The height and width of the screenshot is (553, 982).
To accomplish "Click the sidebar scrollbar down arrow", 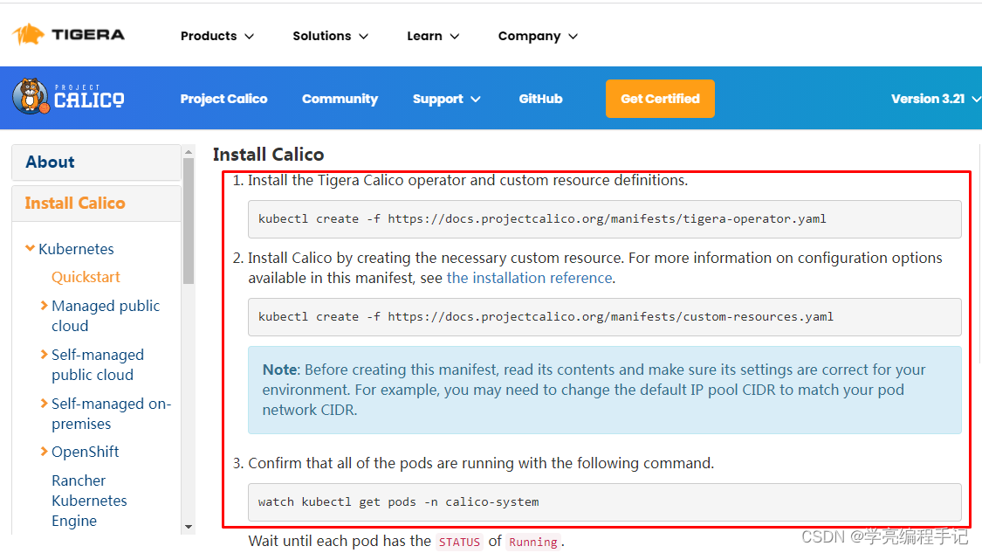I will [x=189, y=527].
